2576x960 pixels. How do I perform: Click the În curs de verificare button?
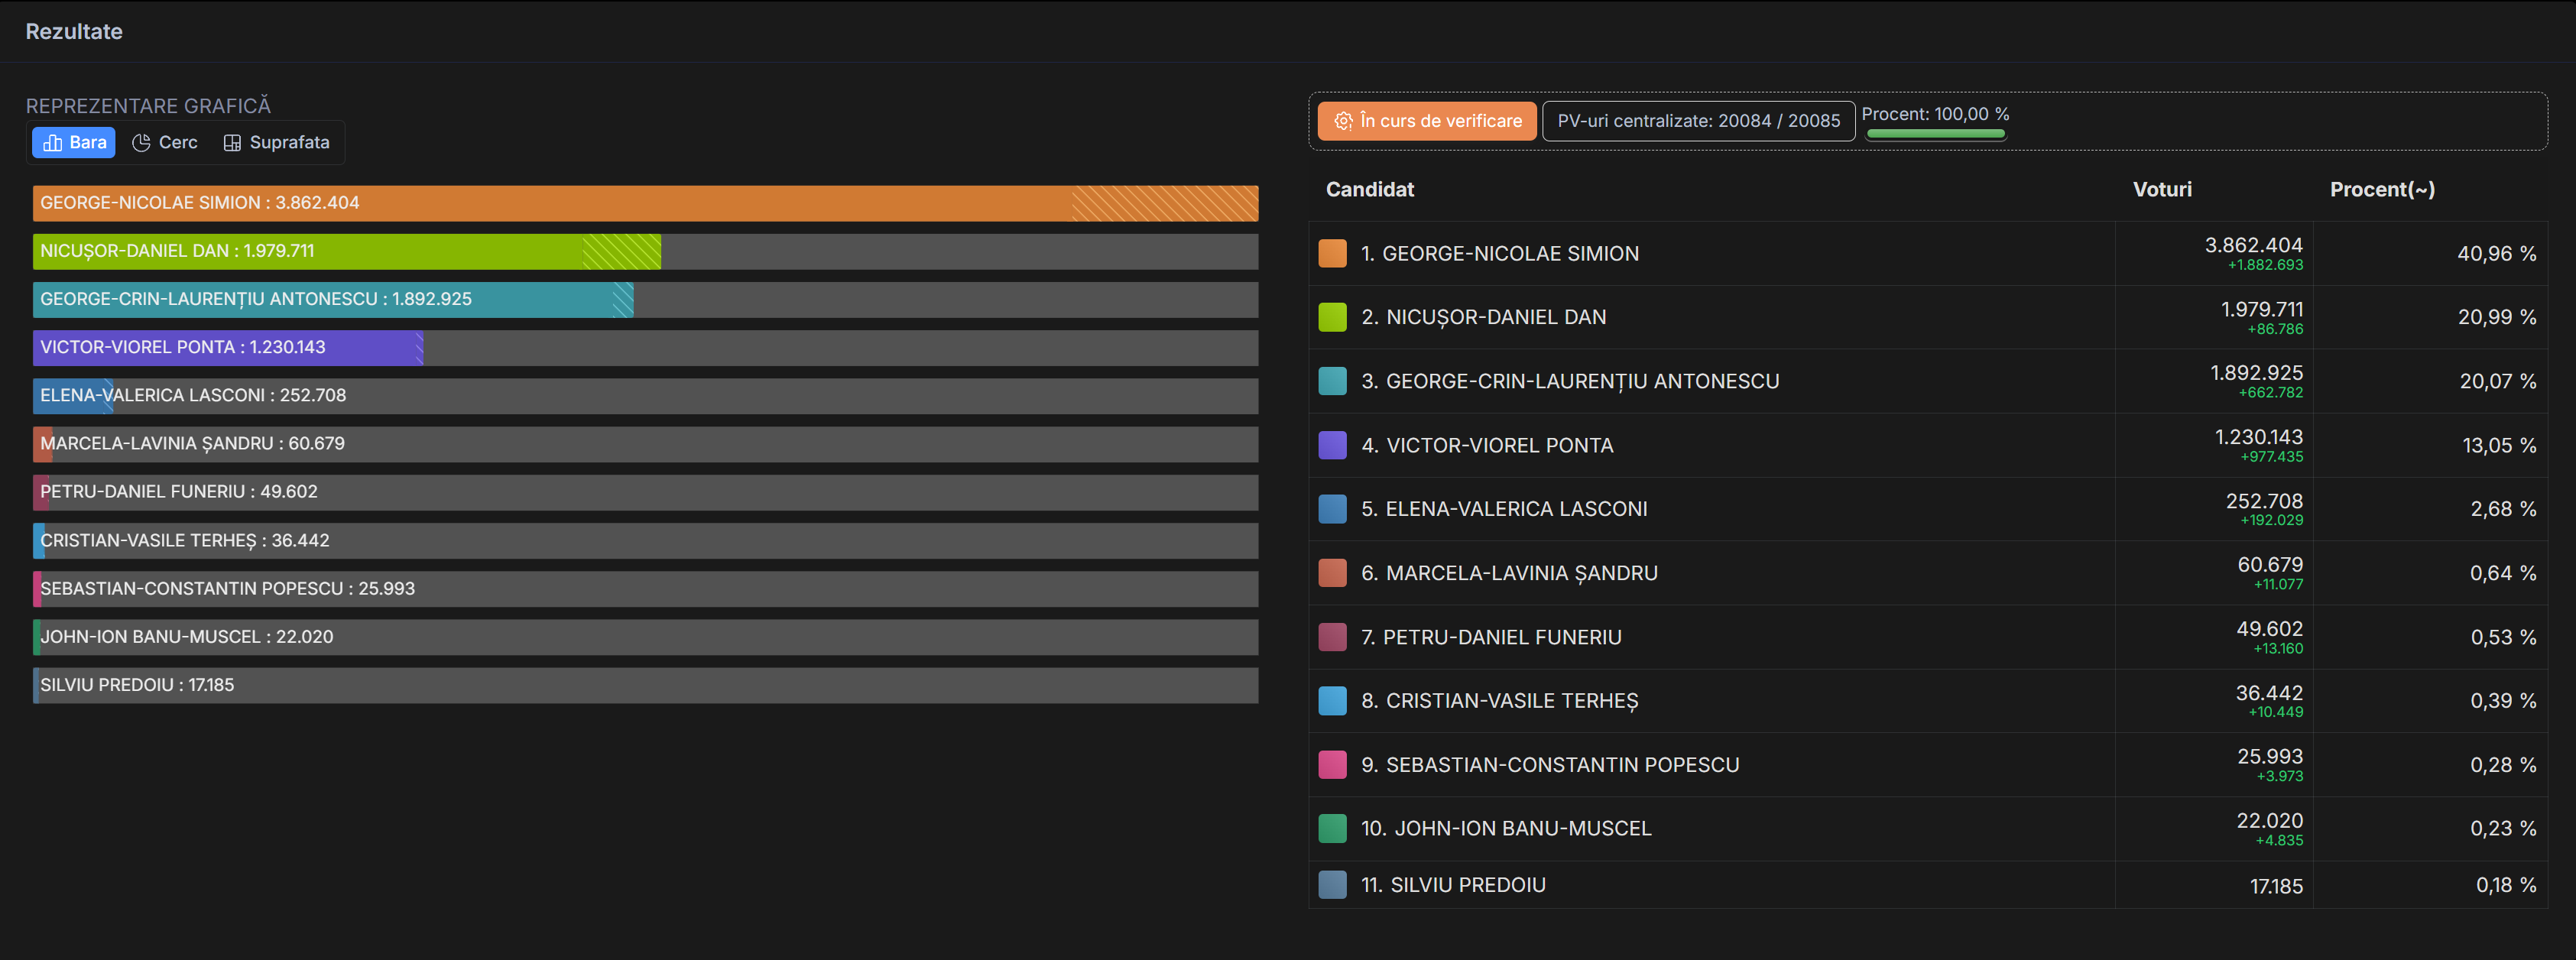1427,121
